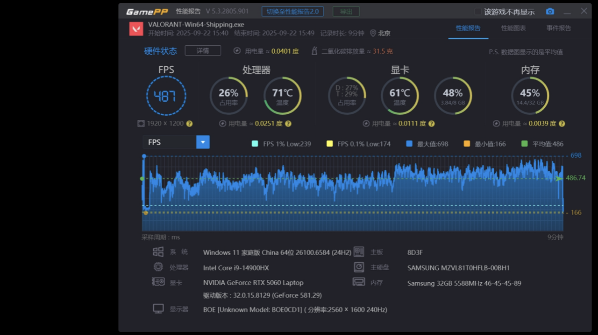Toggle the FPS 1% Low legend series
The image size is (598, 335).
(x=255, y=144)
